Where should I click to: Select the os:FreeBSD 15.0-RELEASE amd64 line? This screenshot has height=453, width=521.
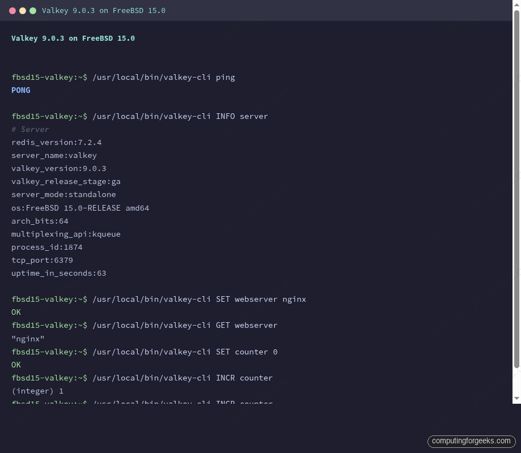(x=80, y=207)
